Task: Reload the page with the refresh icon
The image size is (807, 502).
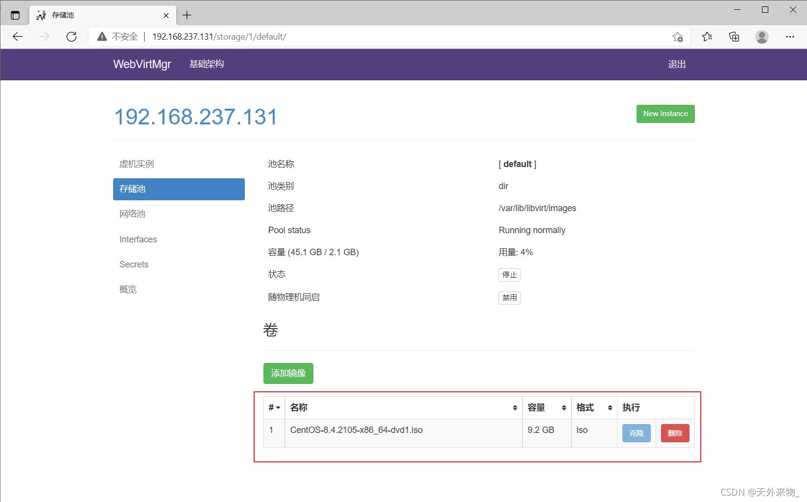Action: click(71, 37)
